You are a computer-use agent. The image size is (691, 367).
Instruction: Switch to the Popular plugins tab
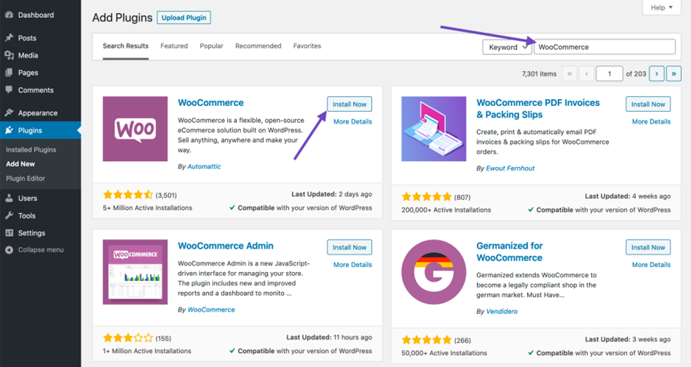pos(212,46)
